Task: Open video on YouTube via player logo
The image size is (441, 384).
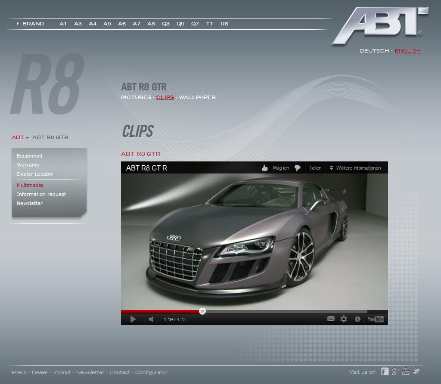Action: tap(376, 319)
